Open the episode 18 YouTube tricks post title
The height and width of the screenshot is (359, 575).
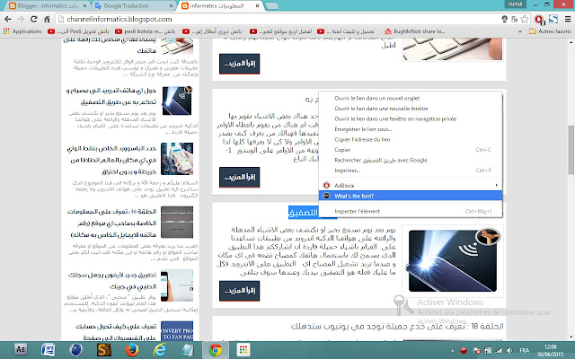[397, 326]
